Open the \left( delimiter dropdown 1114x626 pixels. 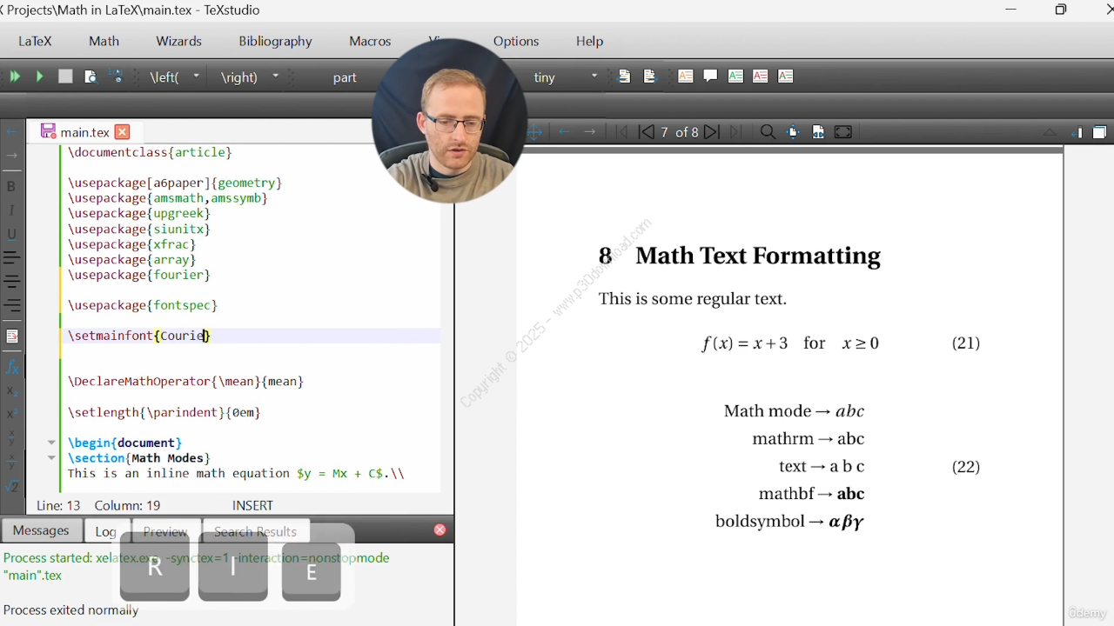point(196,77)
